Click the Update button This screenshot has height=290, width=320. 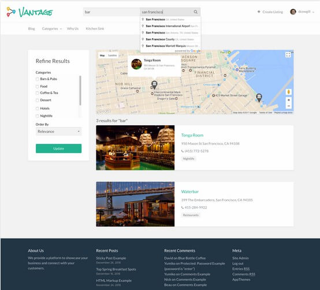pyautogui.click(x=58, y=148)
